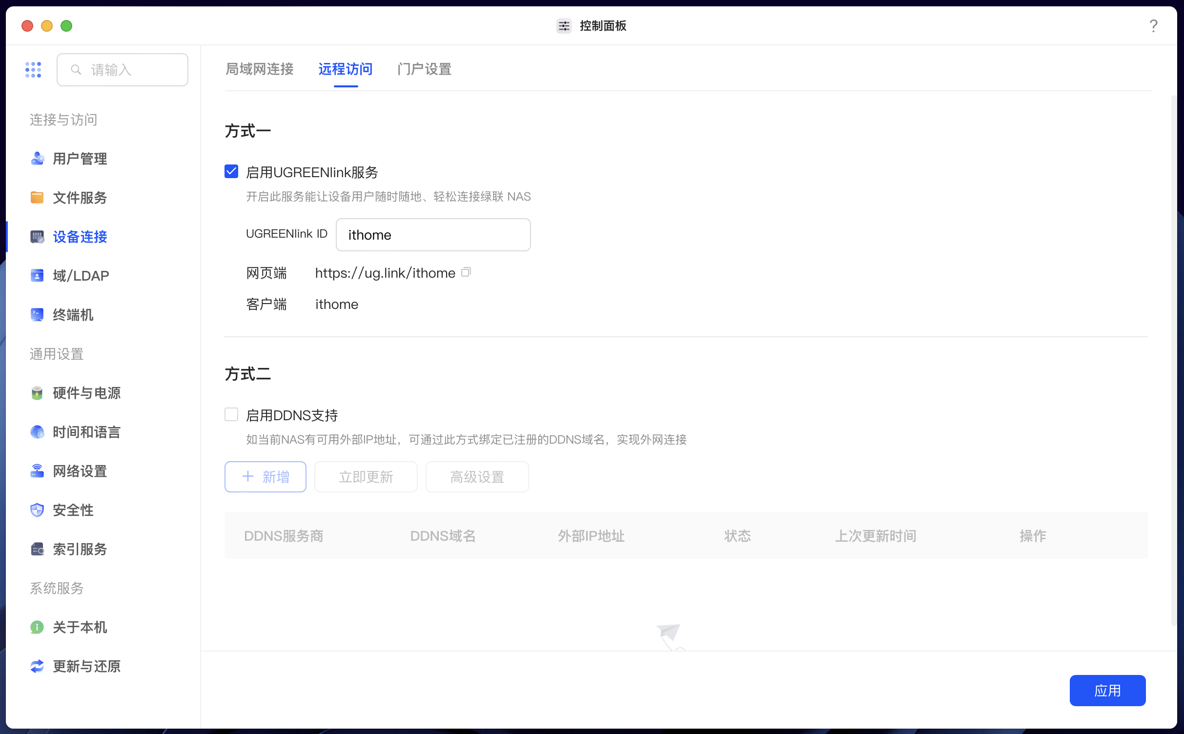Enable the 启用DDNS支持 checkbox
The width and height of the screenshot is (1184, 734).
point(231,415)
